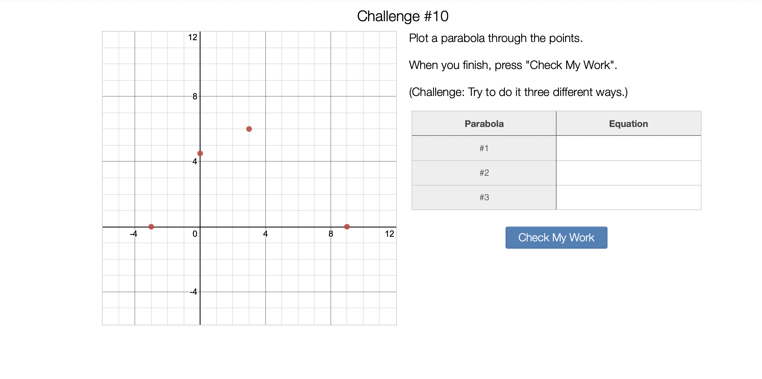Select the red point right of x=8
762x379 pixels.
point(347,227)
